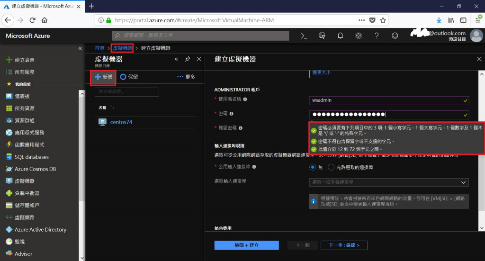
Task: Click the account avatar picture
Action: point(476,36)
